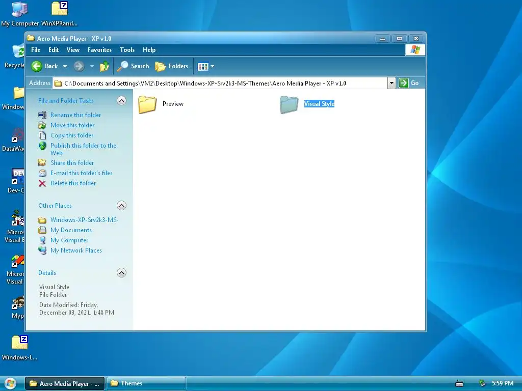Click the Go button

[x=409, y=83]
